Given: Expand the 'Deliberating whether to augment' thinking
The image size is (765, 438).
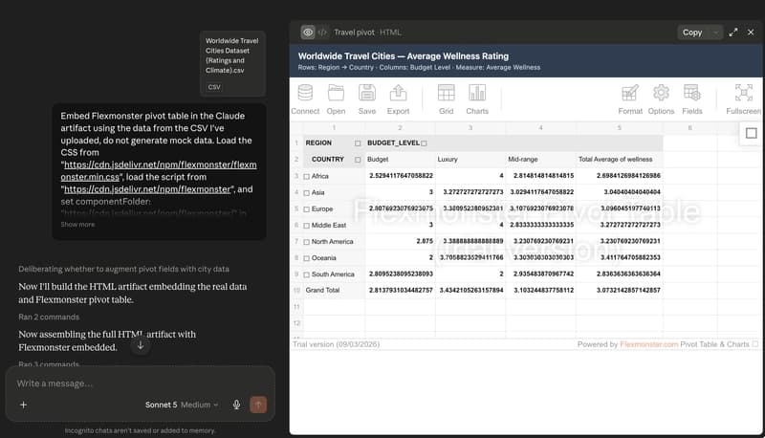Looking at the screenshot, I should coord(123,270).
